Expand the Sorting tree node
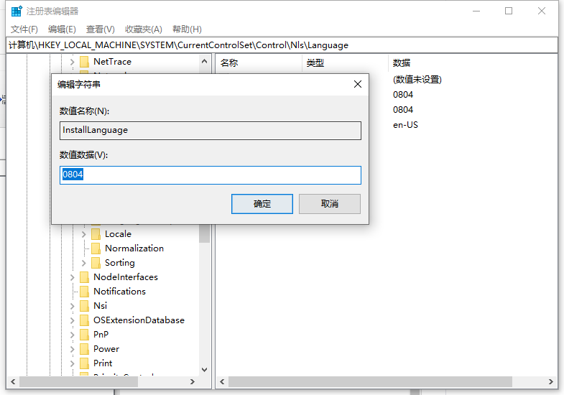Image resolution: width=564 pixels, height=395 pixels. click(84, 263)
